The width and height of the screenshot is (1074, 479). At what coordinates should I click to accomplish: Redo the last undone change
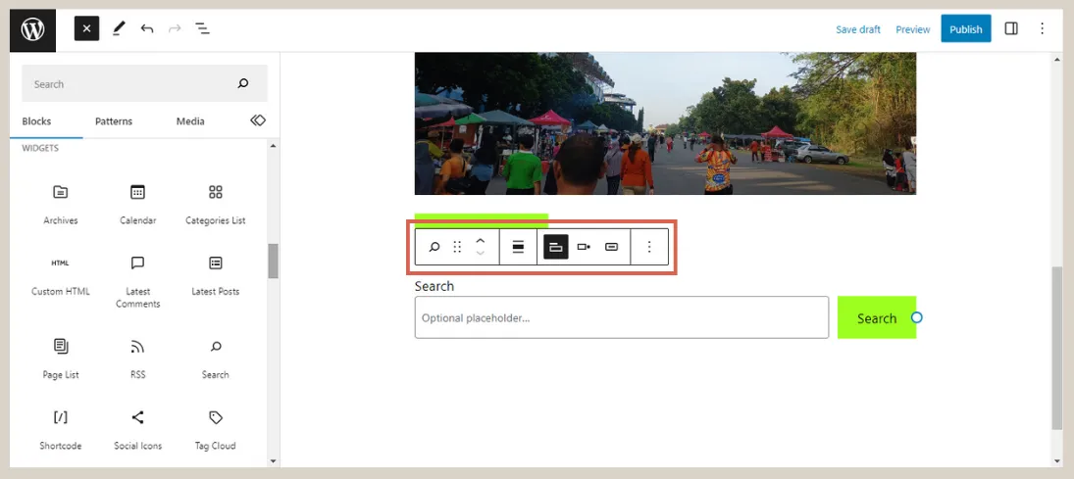175,28
